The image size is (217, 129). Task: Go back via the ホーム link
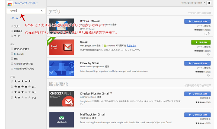[x=14, y=18]
